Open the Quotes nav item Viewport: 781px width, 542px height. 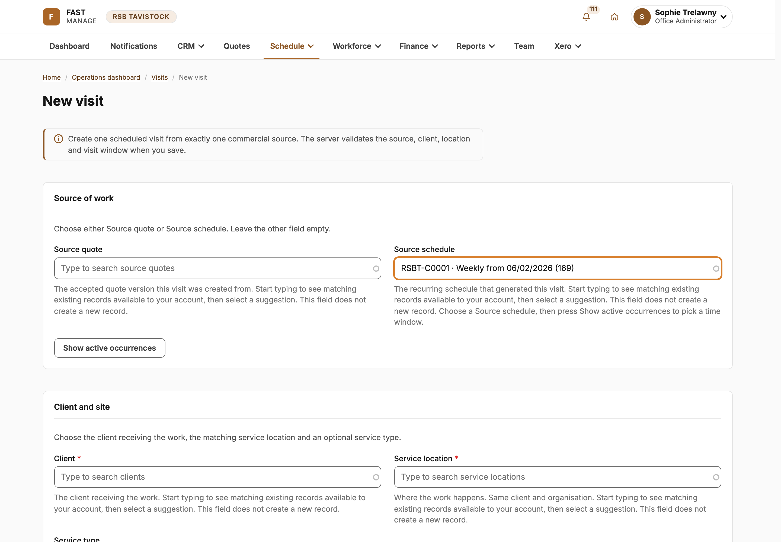pyautogui.click(x=236, y=46)
